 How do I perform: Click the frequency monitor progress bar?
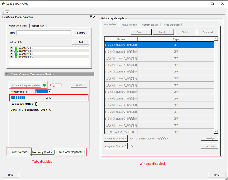click(49, 98)
